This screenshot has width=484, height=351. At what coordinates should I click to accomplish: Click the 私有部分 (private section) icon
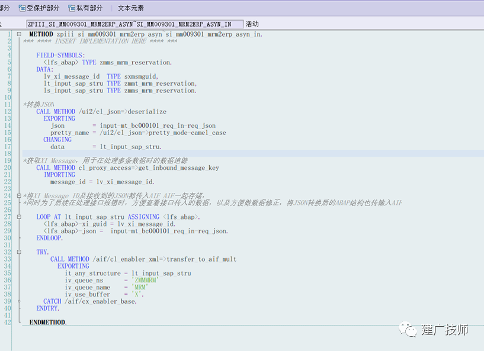(x=72, y=8)
